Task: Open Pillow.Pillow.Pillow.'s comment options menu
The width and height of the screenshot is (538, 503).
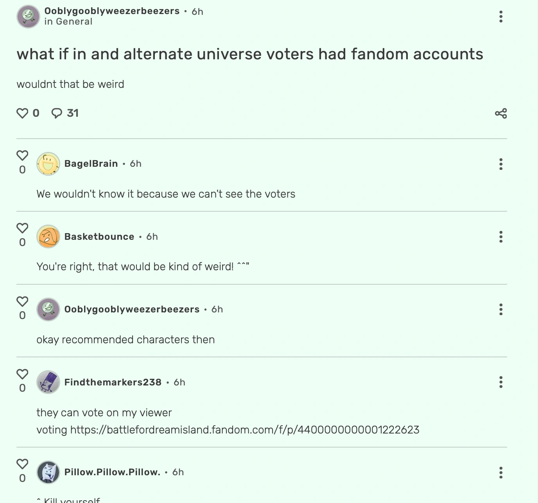Action: 501,473
